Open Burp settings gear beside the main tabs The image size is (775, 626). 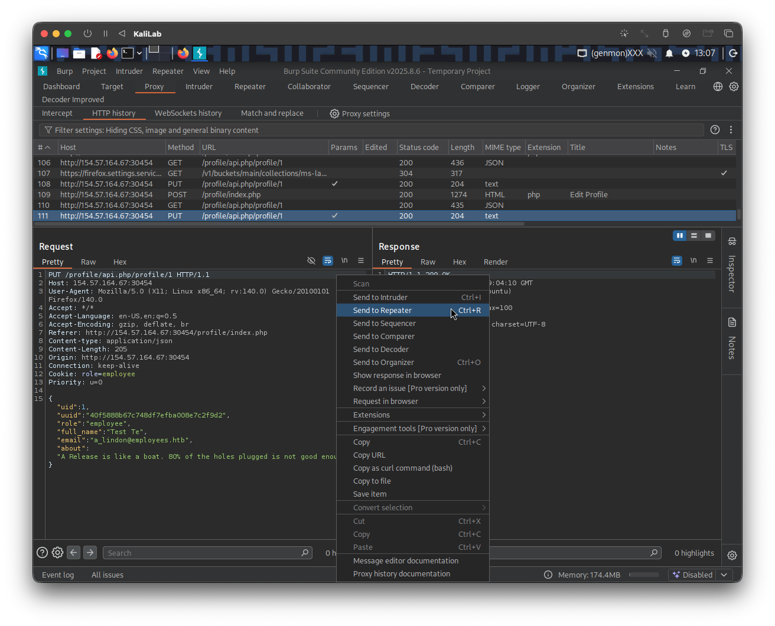click(734, 86)
